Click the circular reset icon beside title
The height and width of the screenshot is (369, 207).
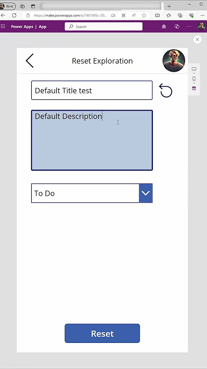point(166,90)
